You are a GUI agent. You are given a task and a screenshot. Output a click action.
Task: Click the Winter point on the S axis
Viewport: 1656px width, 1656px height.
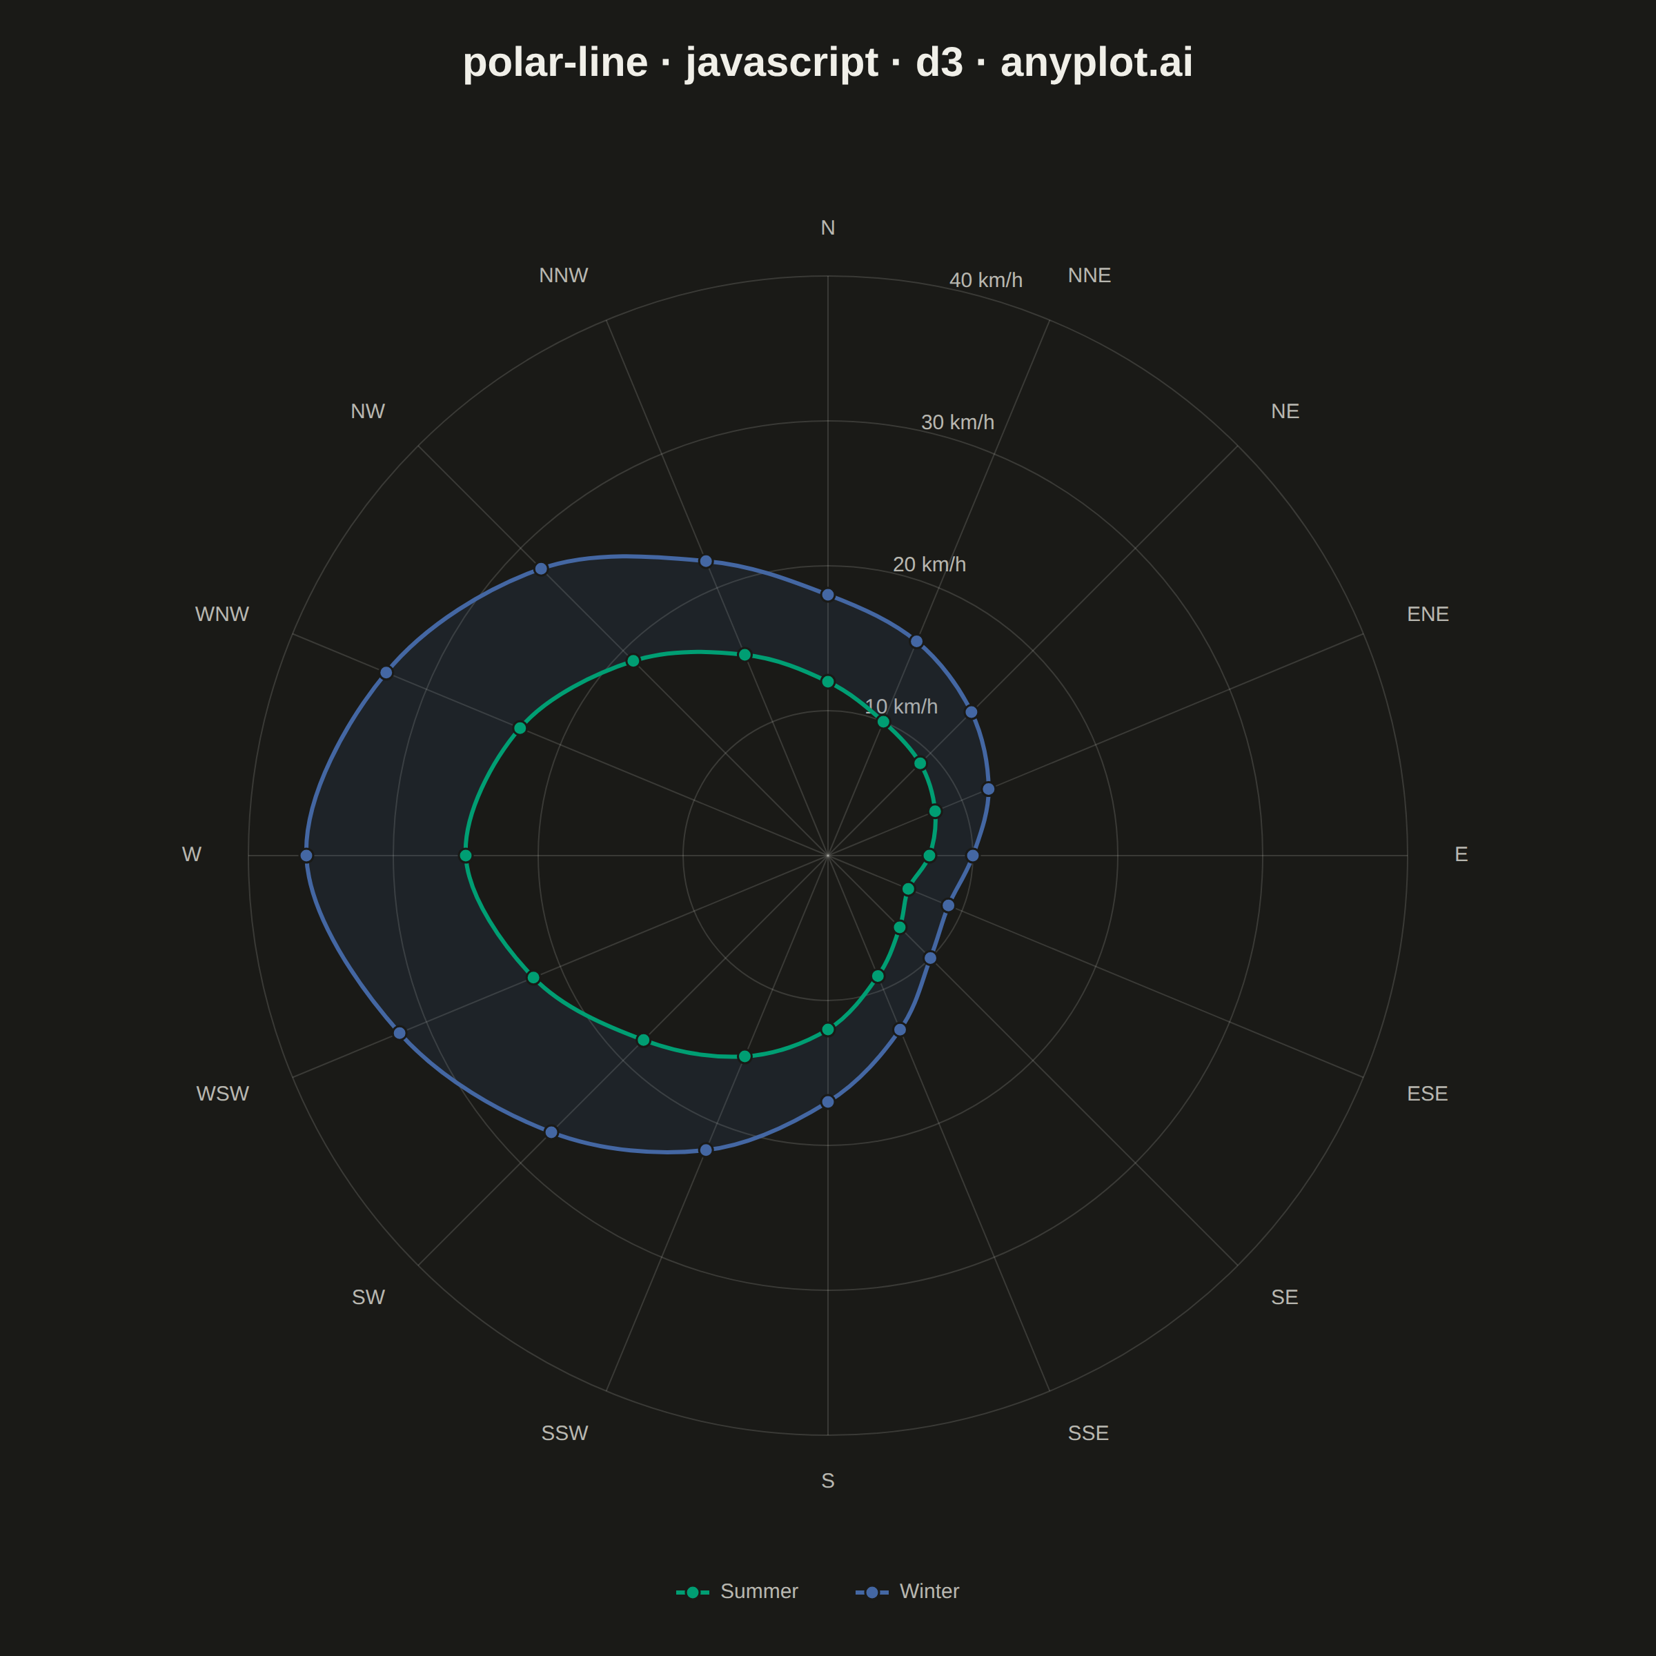tap(828, 1103)
